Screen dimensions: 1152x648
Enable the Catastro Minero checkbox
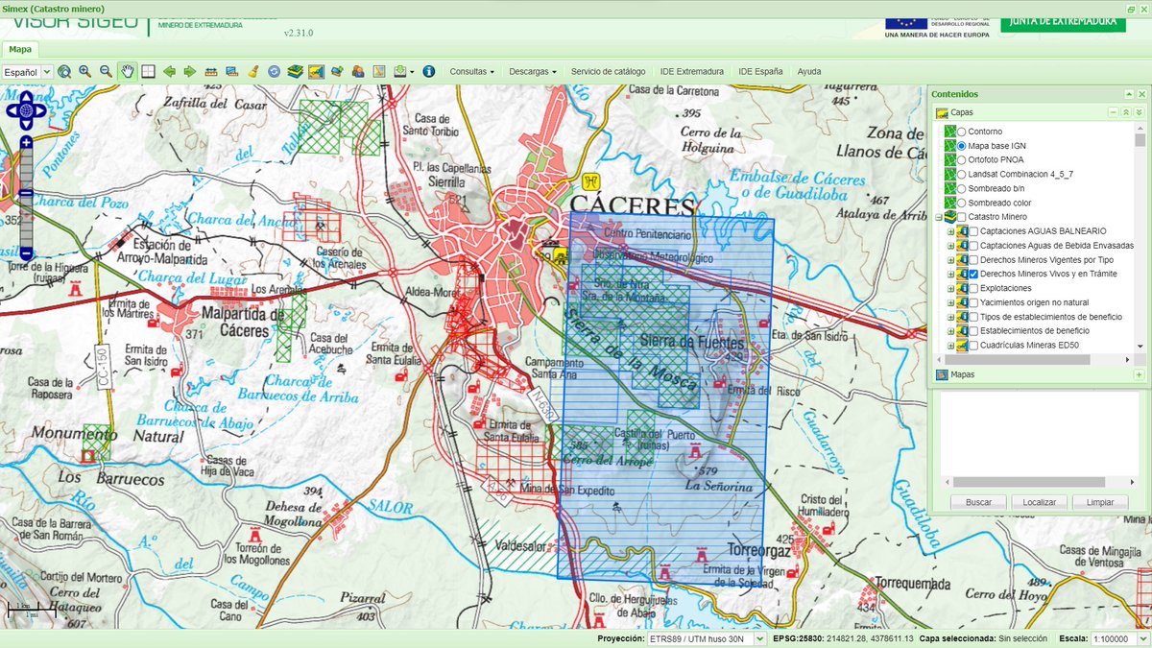click(962, 217)
